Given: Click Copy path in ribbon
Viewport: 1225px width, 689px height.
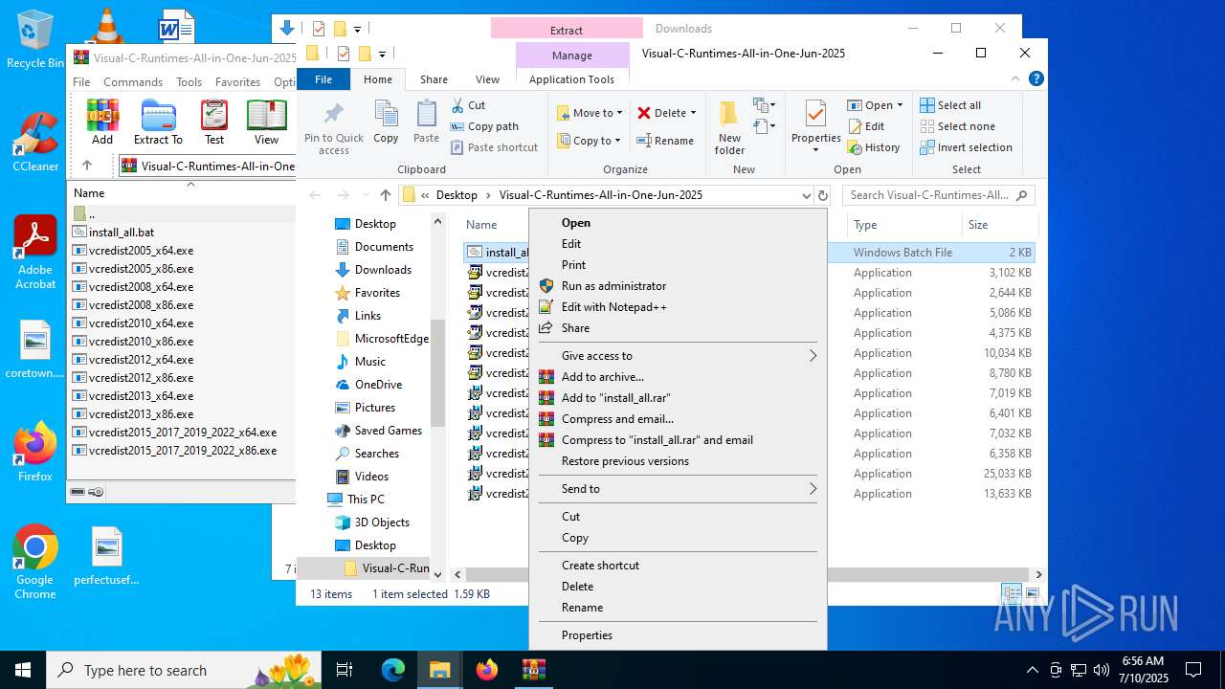Looking at the screenshot, I should click(x=484, y=126).
